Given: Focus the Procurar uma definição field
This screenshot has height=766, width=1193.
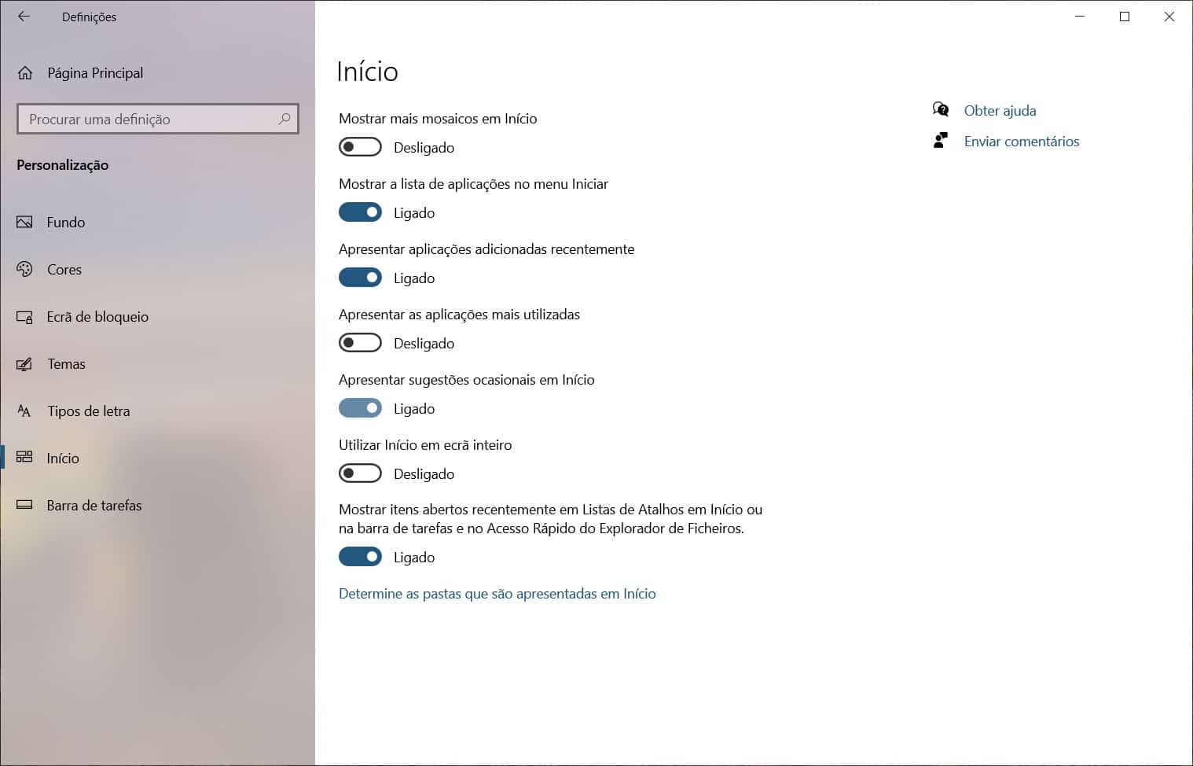Looking at the screenshot, I should 157,119.
